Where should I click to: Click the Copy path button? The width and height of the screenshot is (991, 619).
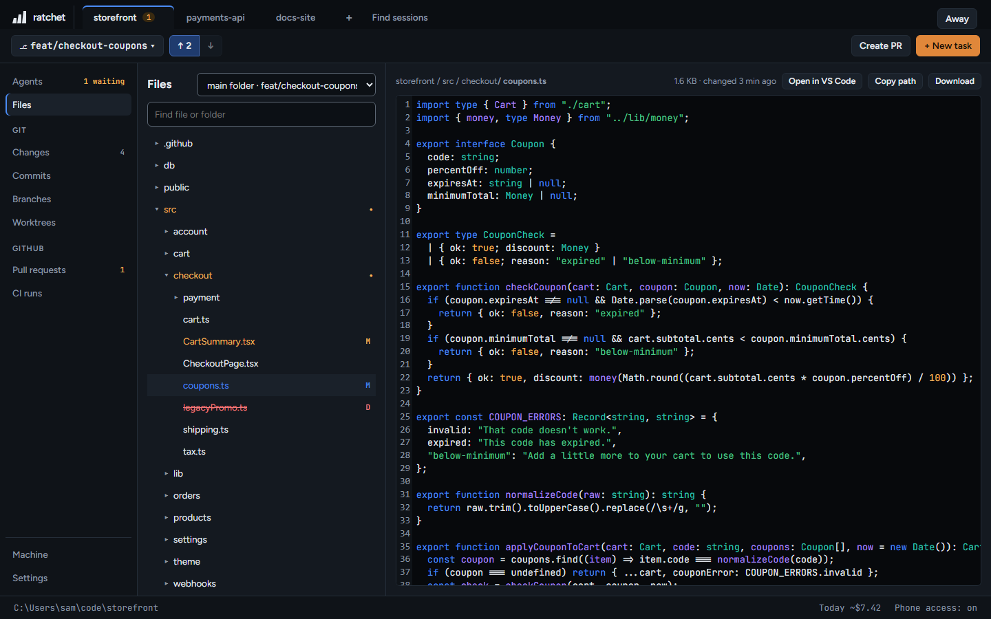pyautogui.click(x=895, y=81)
